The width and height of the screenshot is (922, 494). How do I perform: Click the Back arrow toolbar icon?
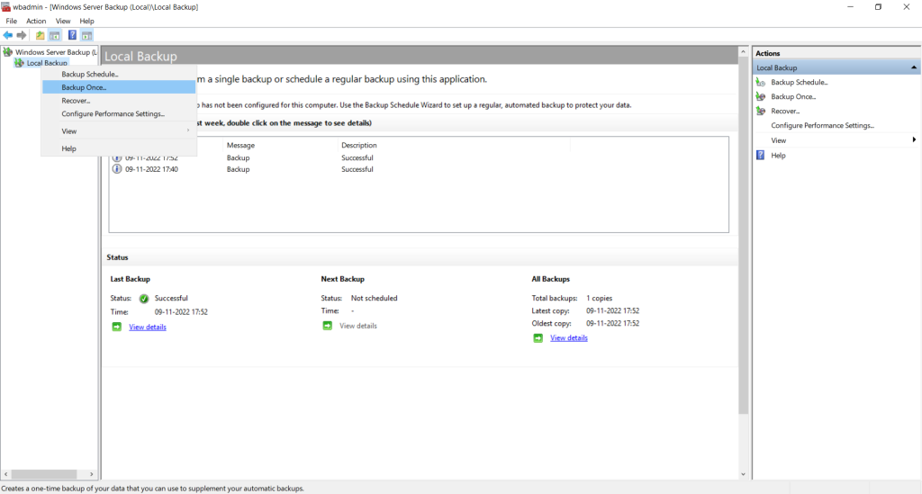pyautogui.click(x=7, y=35)
